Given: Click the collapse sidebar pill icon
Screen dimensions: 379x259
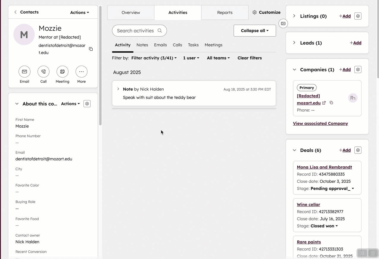Looking at the screenshot, I should pos(283,23).
